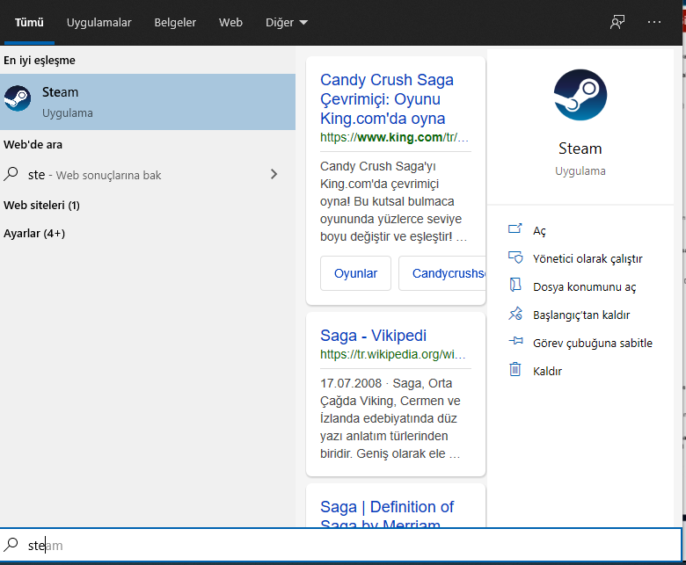
Task: Click the 'Görev çubuğuna sabitle' pin icon
Action: (515, 343)
